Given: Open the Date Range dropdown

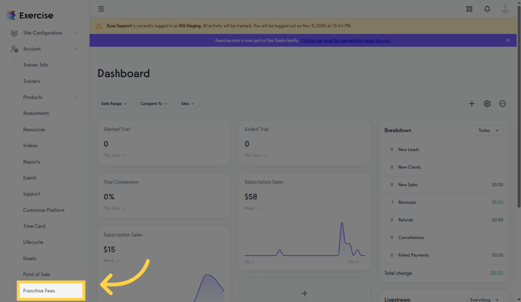Looking at the screenshot, I should (x=114, y=104).
